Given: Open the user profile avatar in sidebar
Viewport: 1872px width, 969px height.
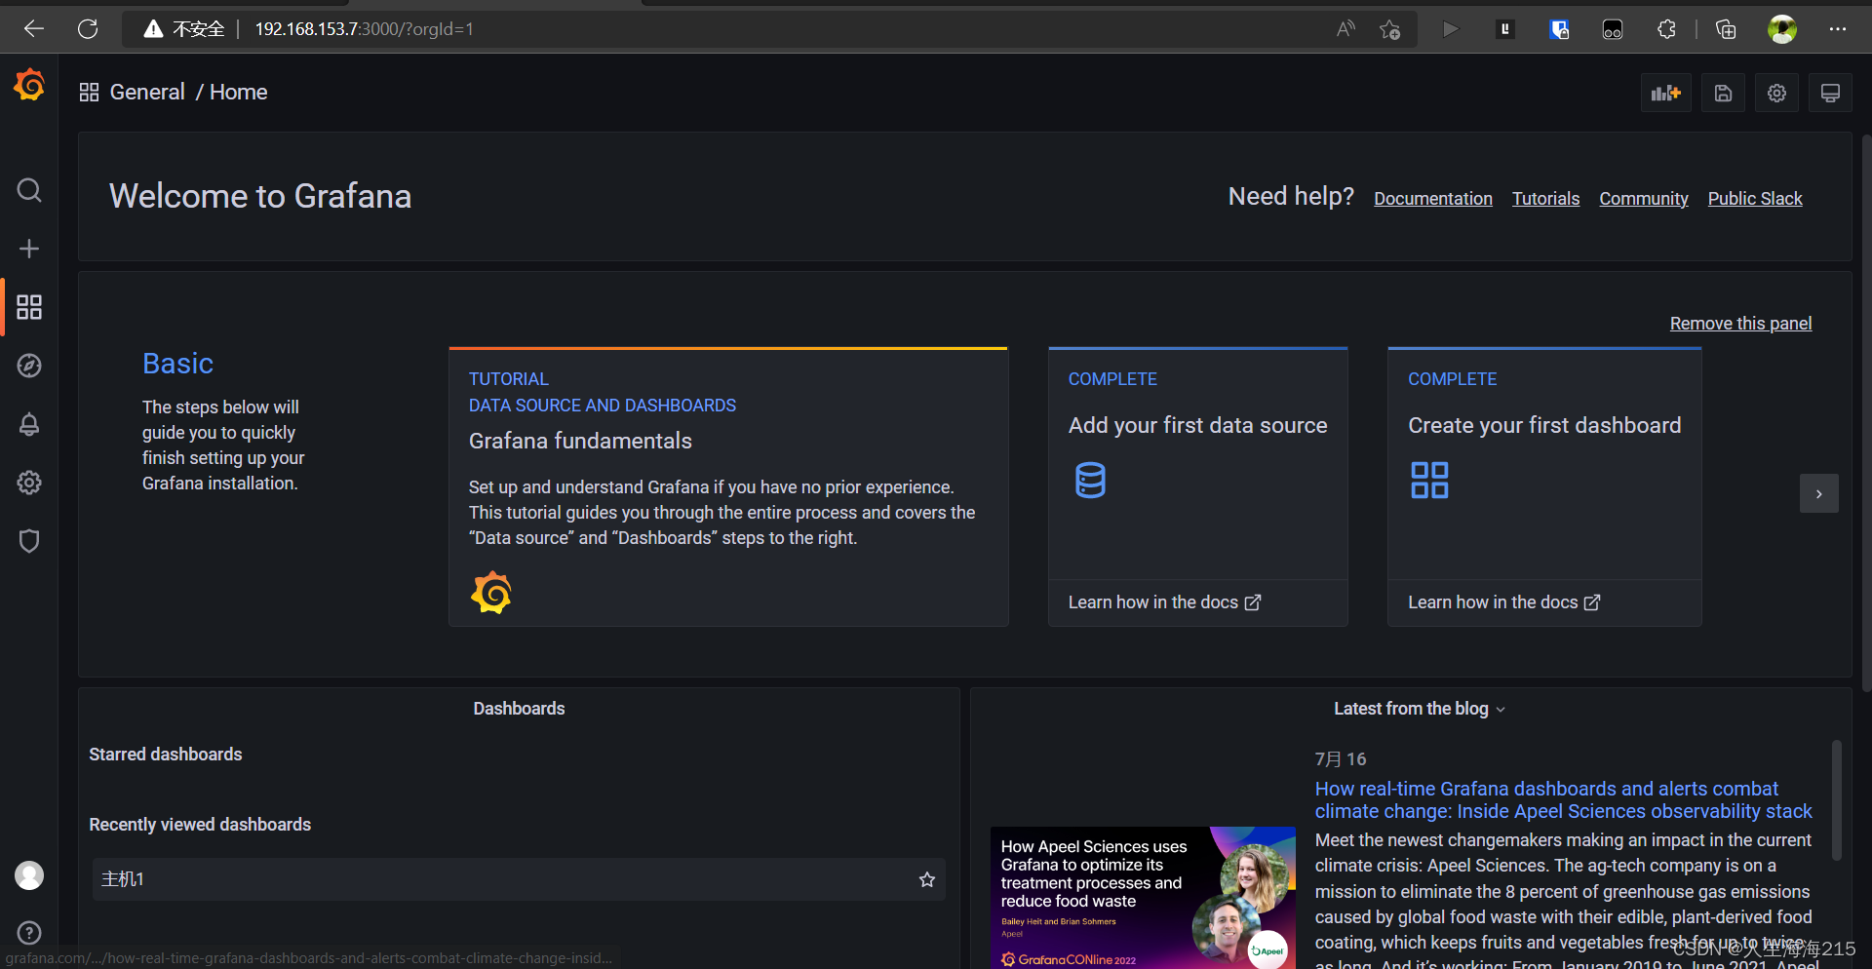Looking at the screenshot, I should 29,875.
